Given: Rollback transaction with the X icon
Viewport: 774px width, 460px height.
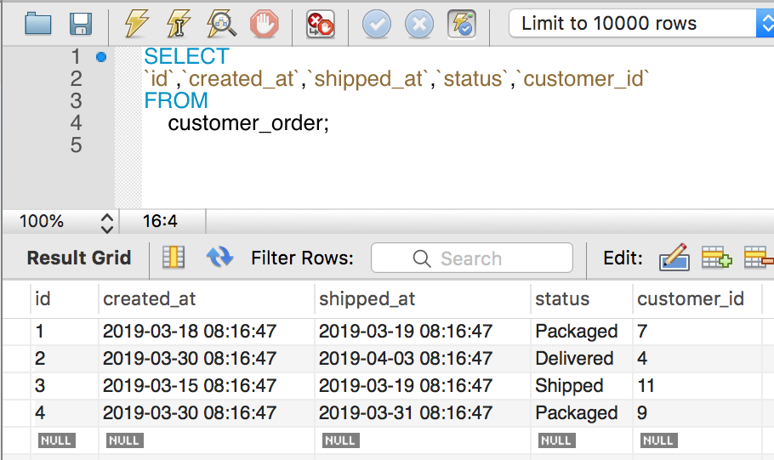Looking at the screenshot, I should tap(419, 24).
